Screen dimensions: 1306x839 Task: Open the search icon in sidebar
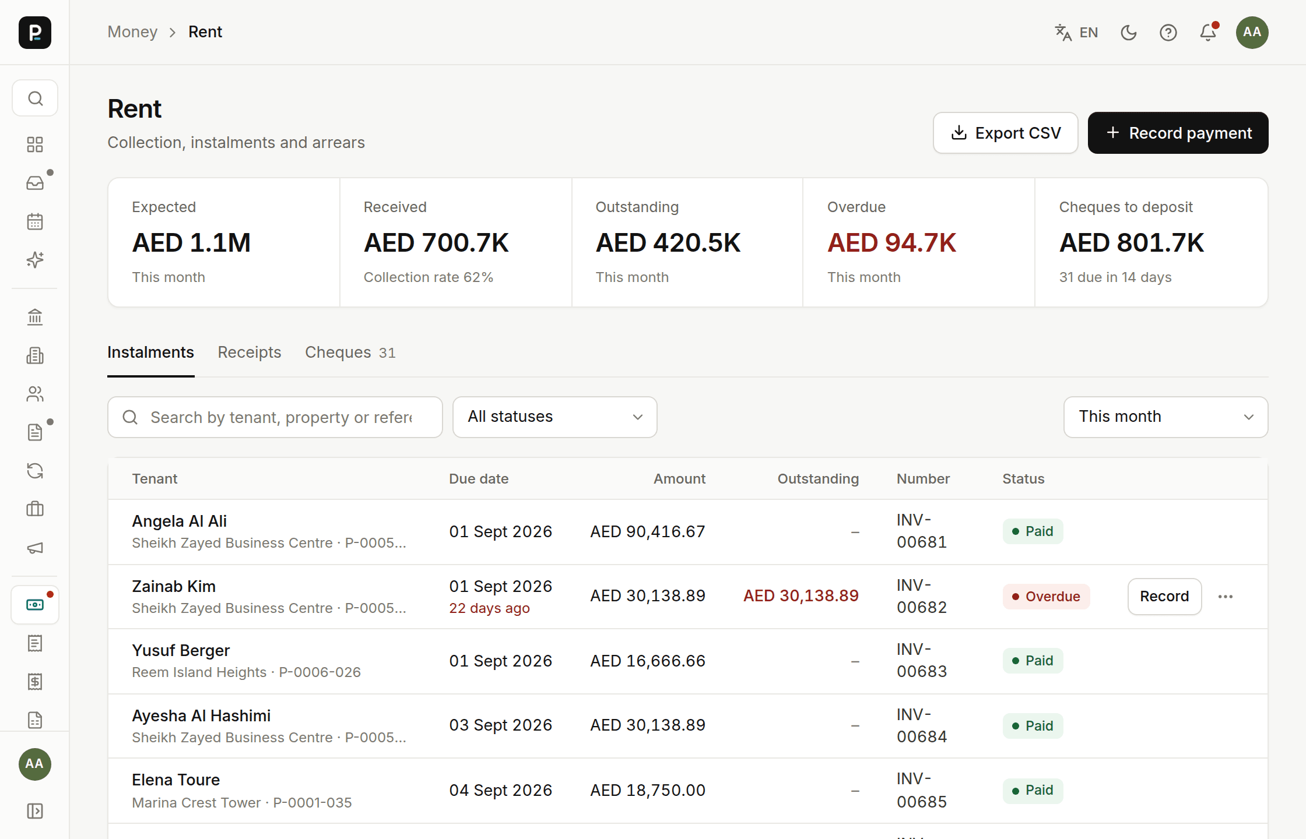pyautogui.click(x=35, y=98)
